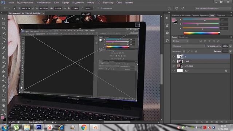Open the Windows Start button
233x131 pixels.
[x=5, y=127]
